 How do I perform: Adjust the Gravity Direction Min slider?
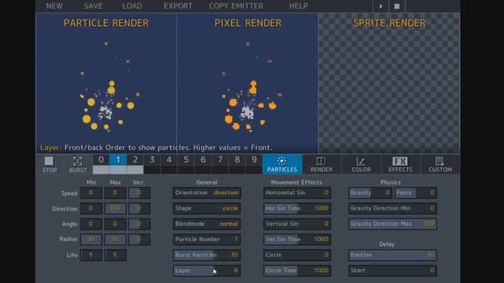pyautogui.click(x=392, y=208)
